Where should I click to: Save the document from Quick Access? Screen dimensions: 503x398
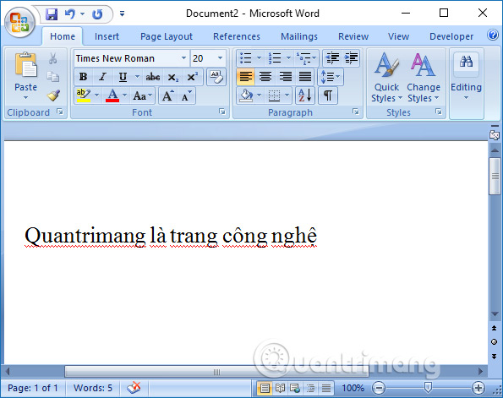coord(52,14)
